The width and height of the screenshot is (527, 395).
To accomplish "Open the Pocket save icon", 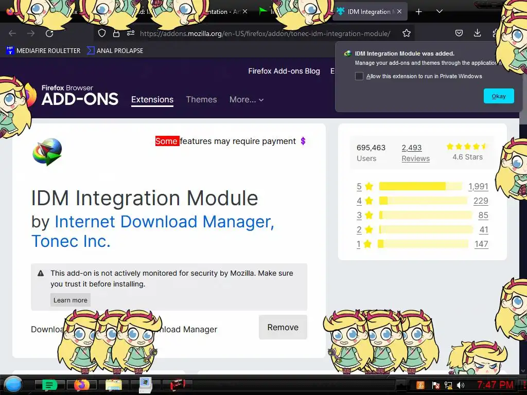I will point(459,33).
